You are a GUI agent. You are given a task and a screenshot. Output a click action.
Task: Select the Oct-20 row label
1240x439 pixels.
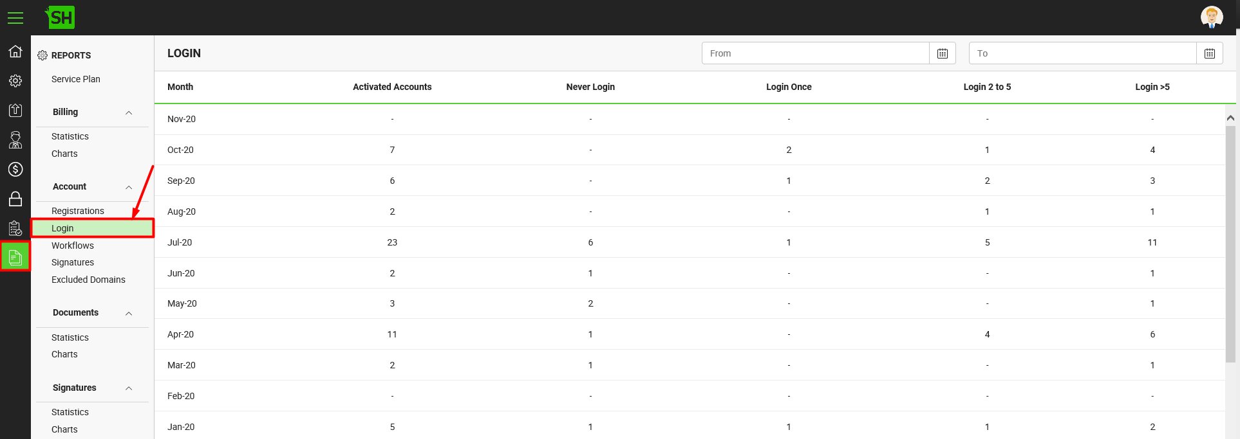pyautogui.click(x=180, y=150)
